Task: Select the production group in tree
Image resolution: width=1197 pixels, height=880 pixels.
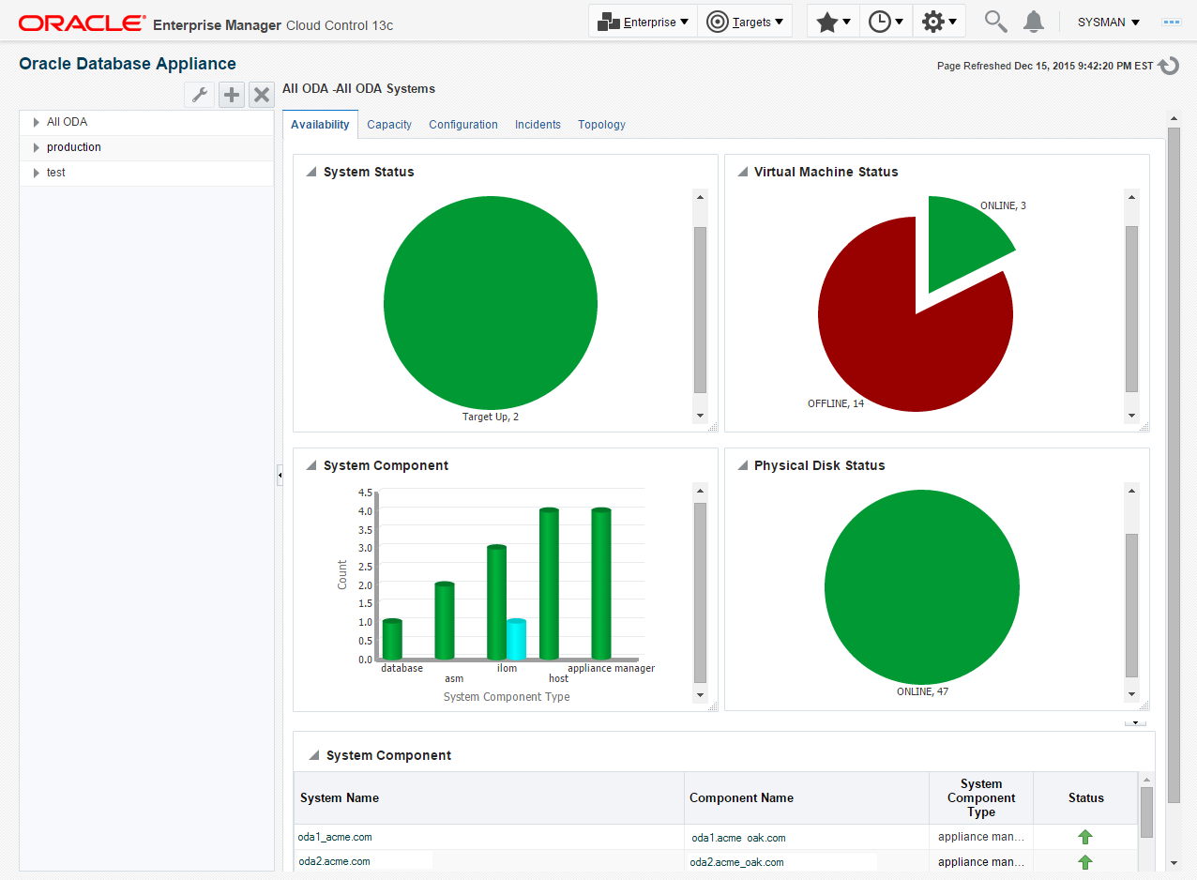Action: coord(74,147)
